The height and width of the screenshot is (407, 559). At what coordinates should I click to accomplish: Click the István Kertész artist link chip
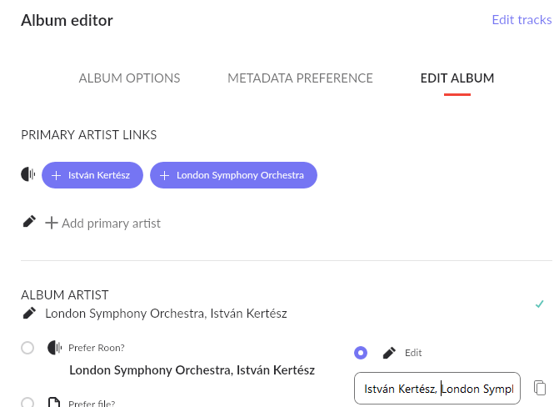tap(92, 175)
